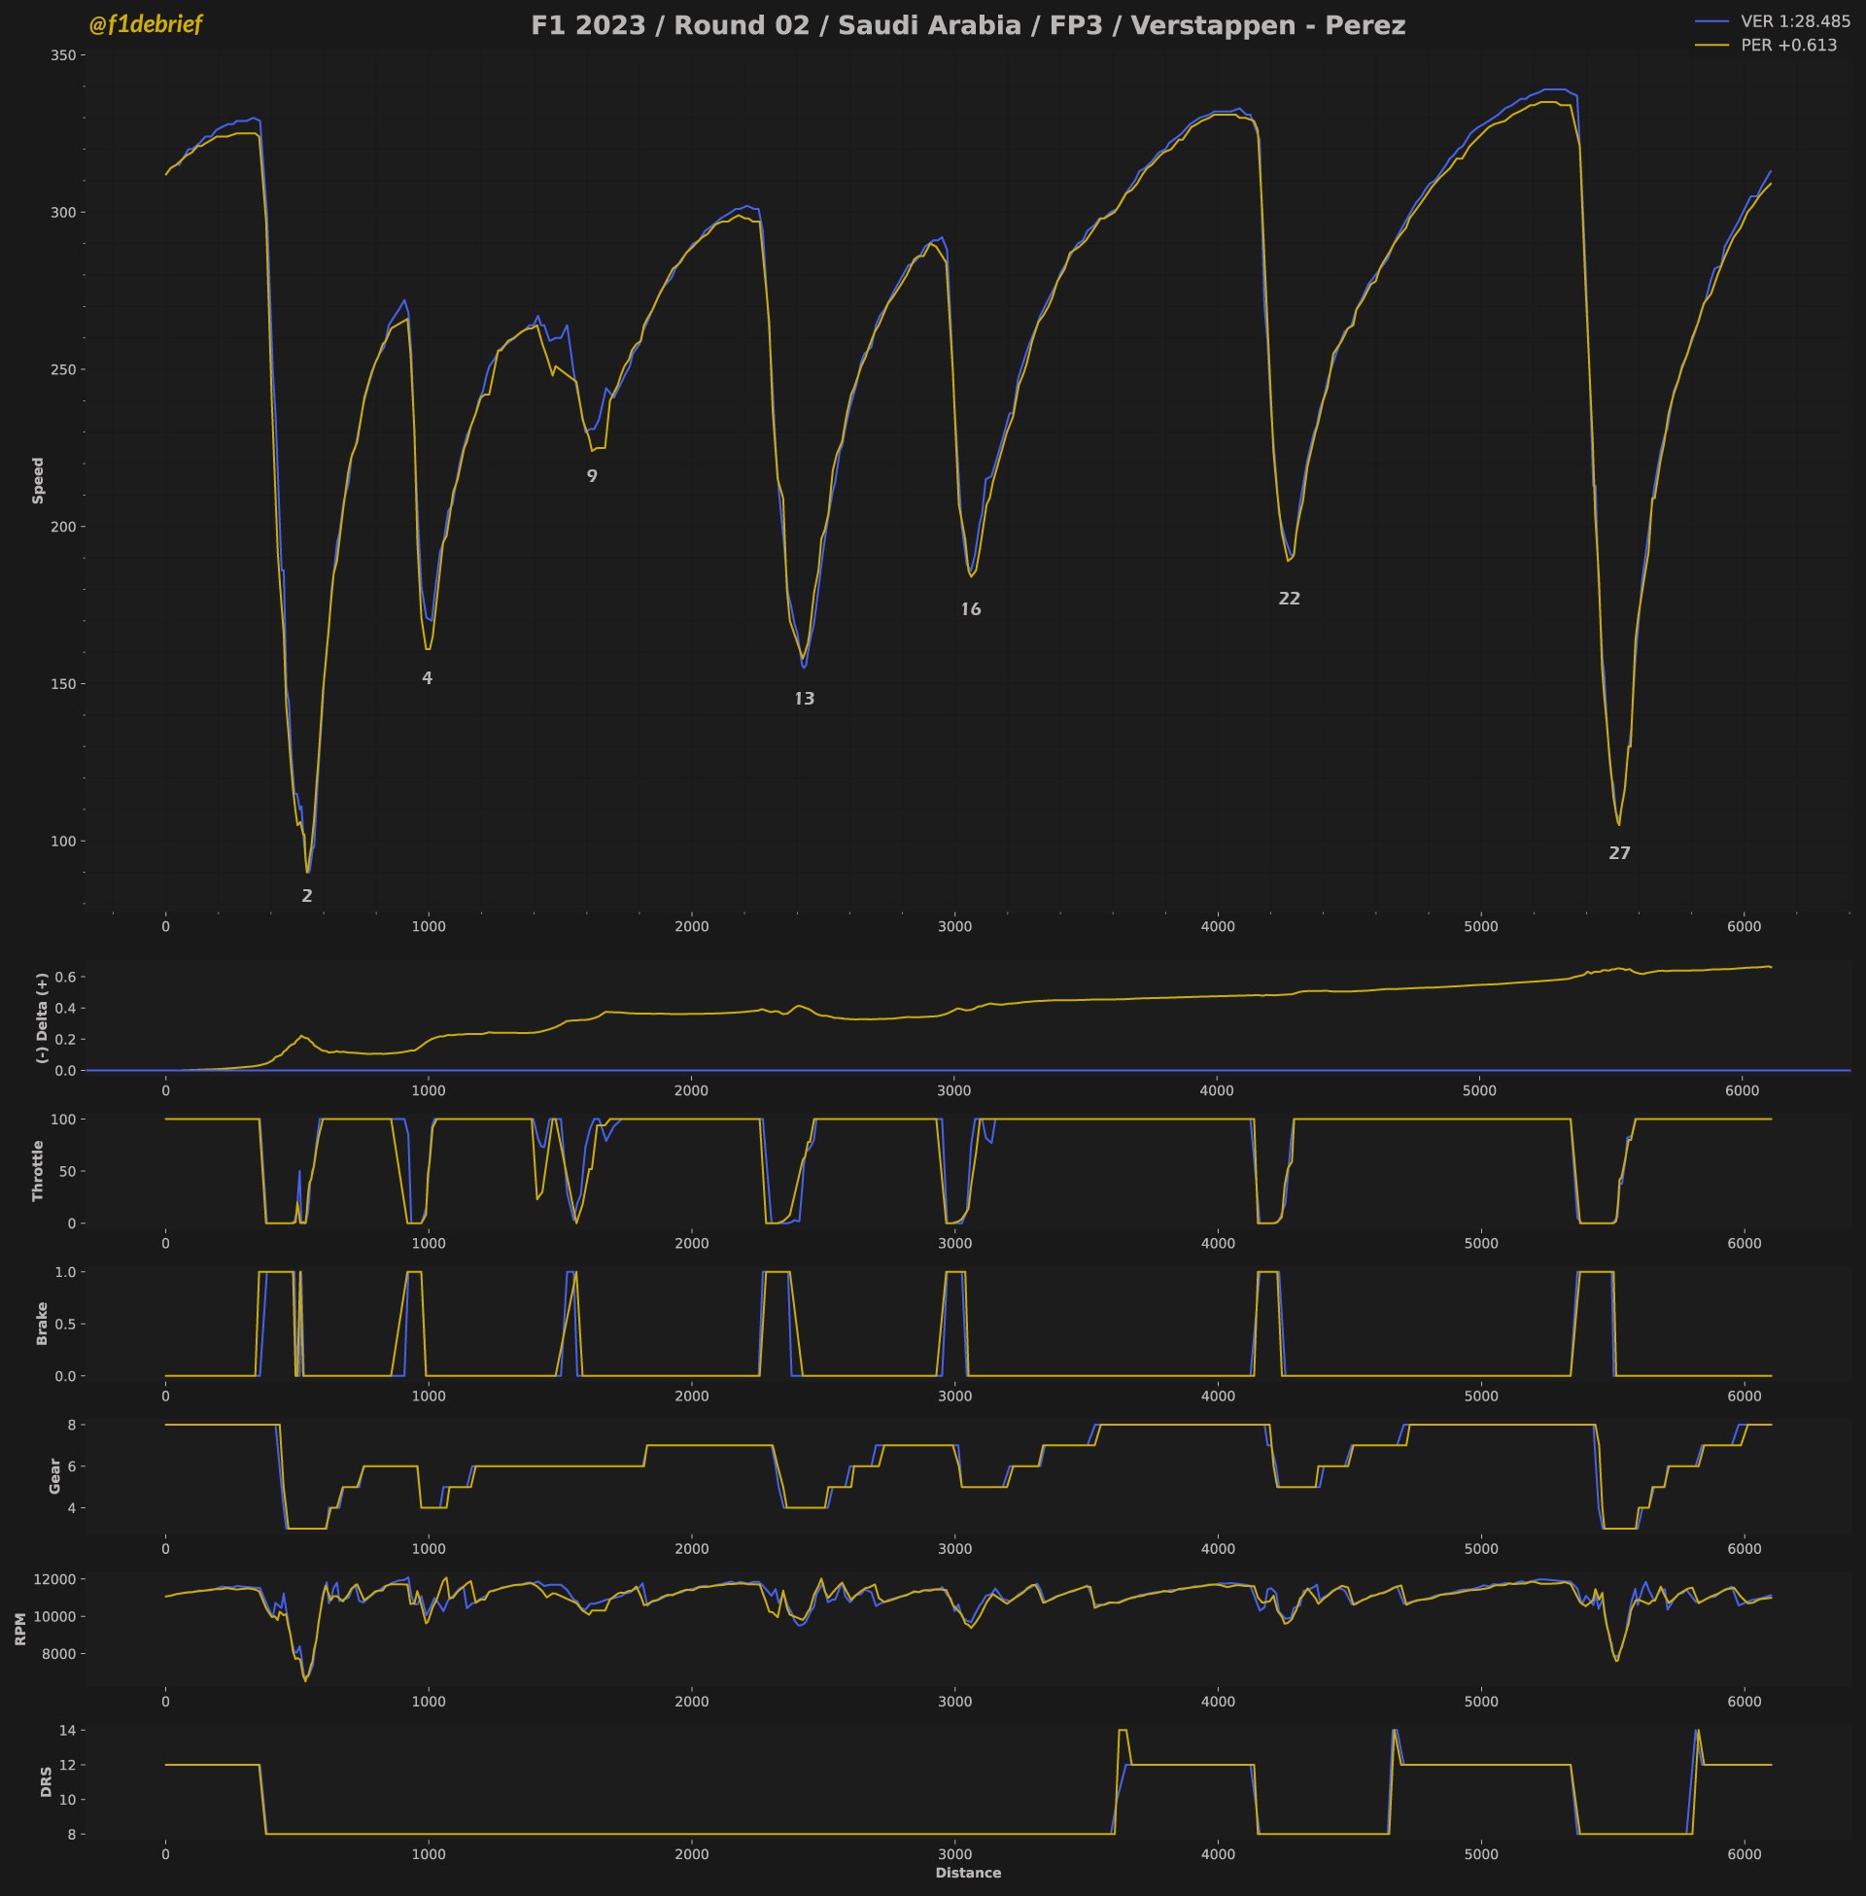Click the Throttle axis label
Screen dimensions: 1866x1896
click(x=38, y=1170)
